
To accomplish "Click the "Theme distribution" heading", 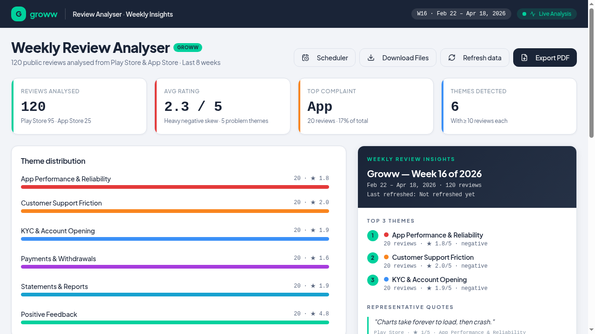I will (53, 161).
